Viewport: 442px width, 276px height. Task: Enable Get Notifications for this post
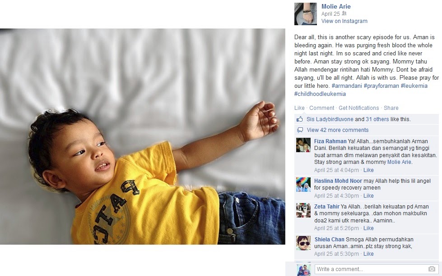tap(358, 108)
